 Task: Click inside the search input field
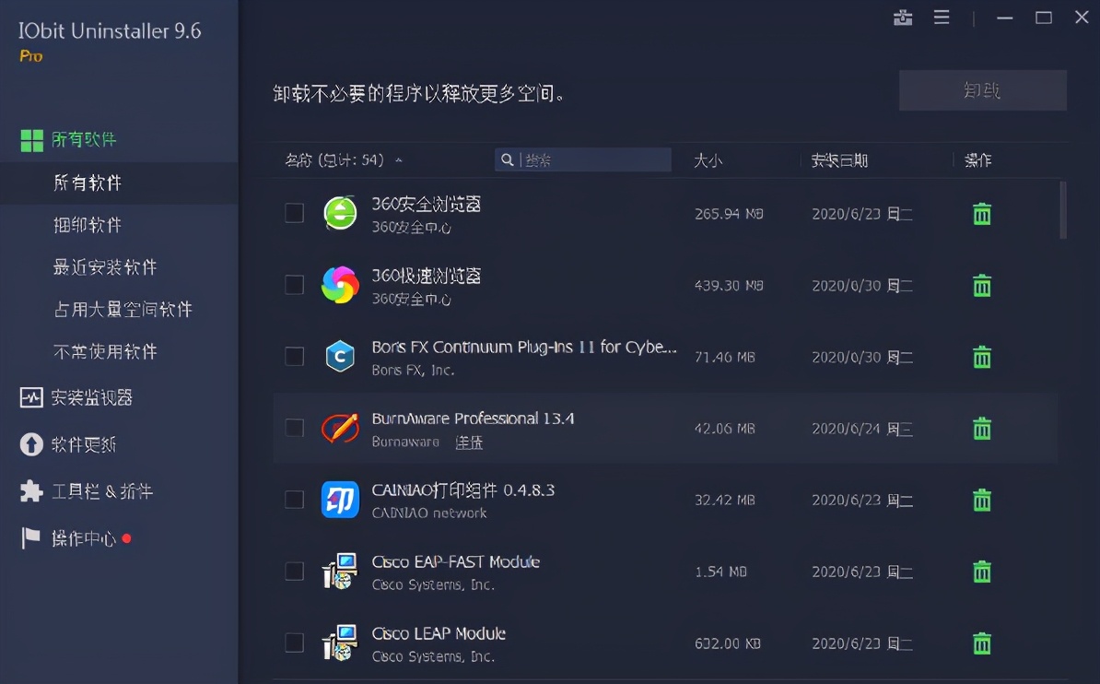coord(590,159)
